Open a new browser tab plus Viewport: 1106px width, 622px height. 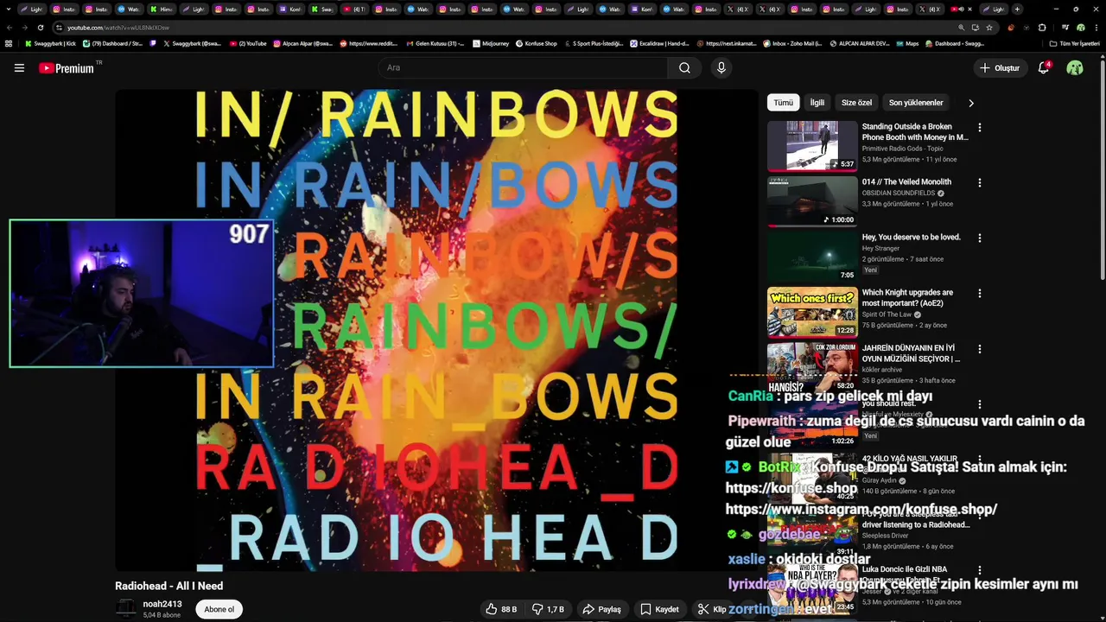[1017, 10]
